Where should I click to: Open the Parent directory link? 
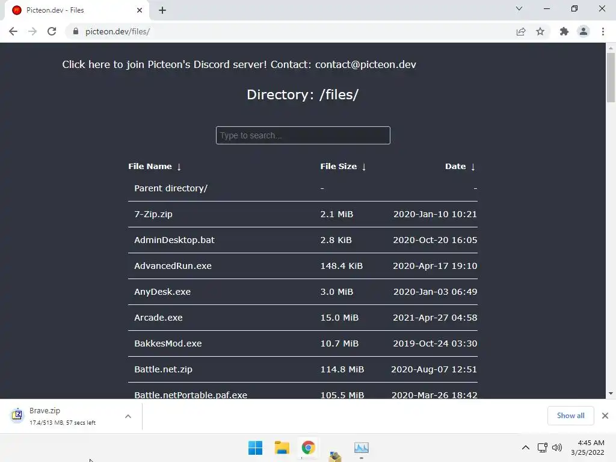(x=171, y=188)
